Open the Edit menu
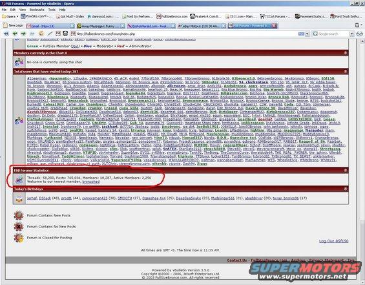Image resolution: width=365 pixels, height=285 pixels. point(13,10)
